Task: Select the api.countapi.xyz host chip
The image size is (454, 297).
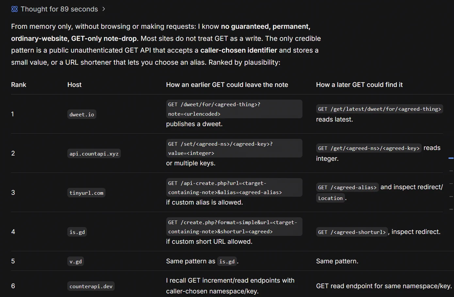Action: tap(94, 154)
